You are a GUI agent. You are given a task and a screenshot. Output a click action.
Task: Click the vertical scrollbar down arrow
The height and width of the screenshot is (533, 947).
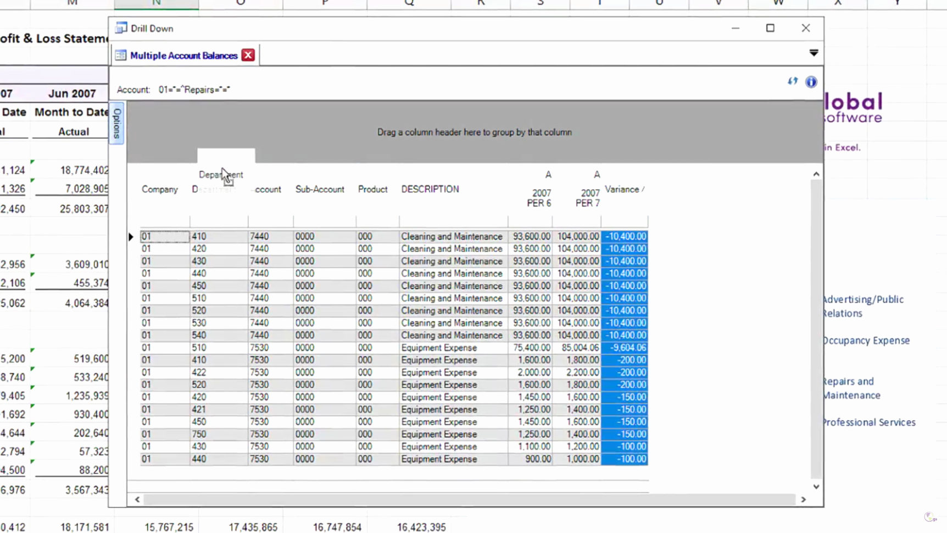click(x=816, y=486)
